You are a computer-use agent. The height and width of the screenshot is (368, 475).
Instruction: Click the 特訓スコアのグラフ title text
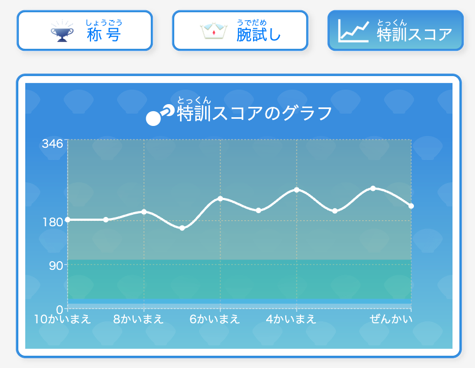(x=255, y=113)
